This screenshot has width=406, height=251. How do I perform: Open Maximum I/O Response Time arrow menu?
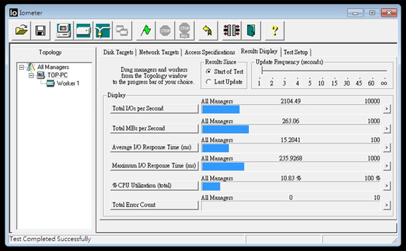387,166
